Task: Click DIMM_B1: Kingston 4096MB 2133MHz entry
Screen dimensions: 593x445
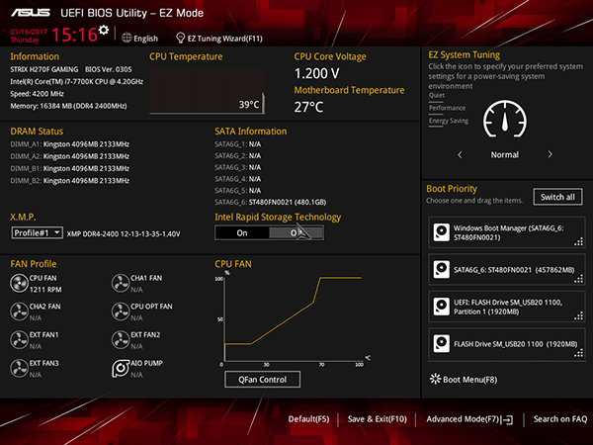Action: (69, 168)
